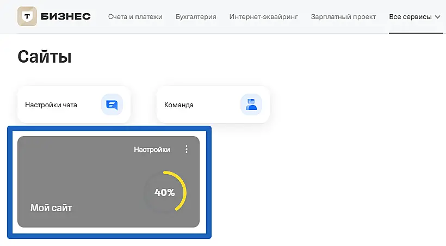Click the БИЗНЕС wordmark in header
The width and height of the screenshot is (446, 246).
pos(66,16)
